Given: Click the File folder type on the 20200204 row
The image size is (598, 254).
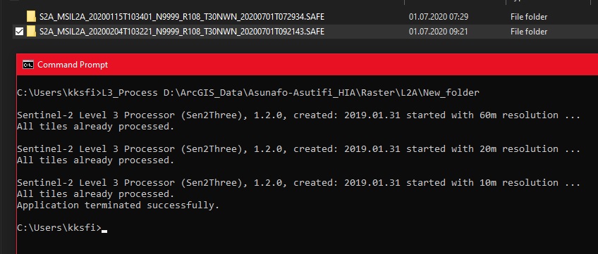Looking at the screenshot, I should pos(529,32).
